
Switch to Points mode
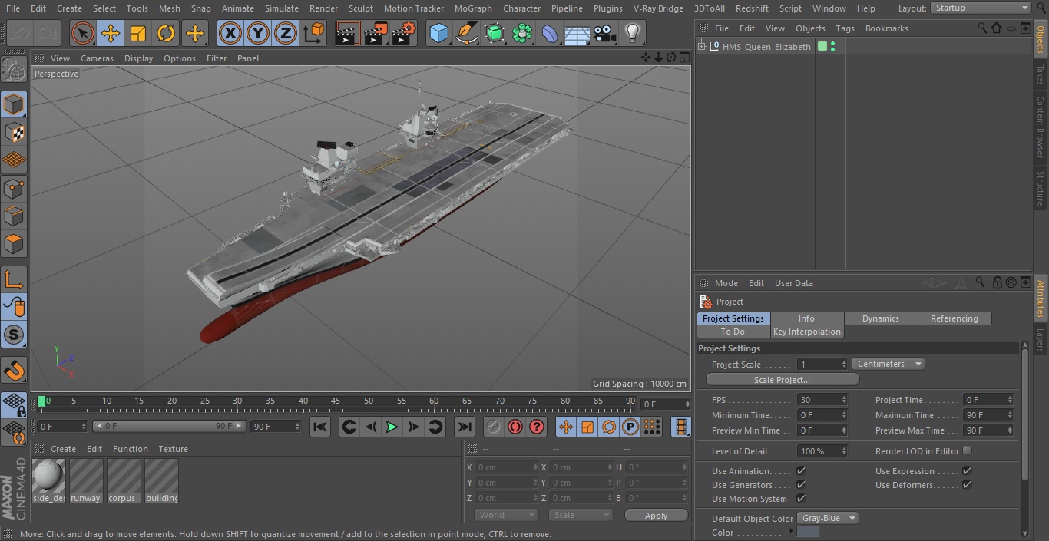14,188
